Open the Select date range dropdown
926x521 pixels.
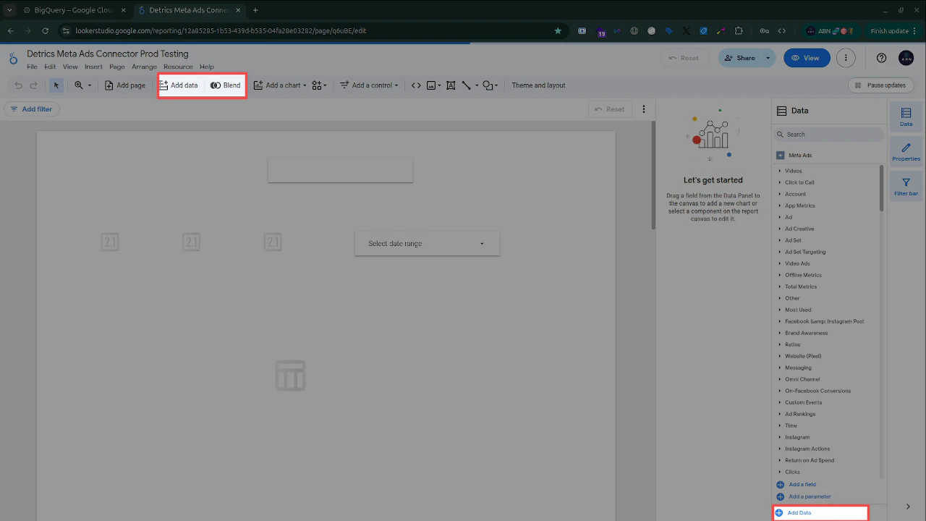coord(426,243)
